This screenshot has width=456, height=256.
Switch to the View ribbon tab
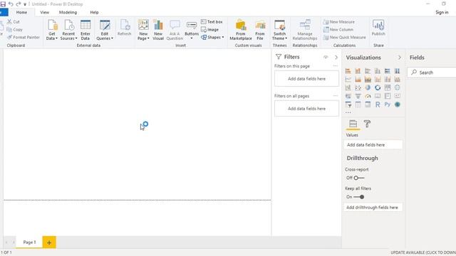coord(44,13)
